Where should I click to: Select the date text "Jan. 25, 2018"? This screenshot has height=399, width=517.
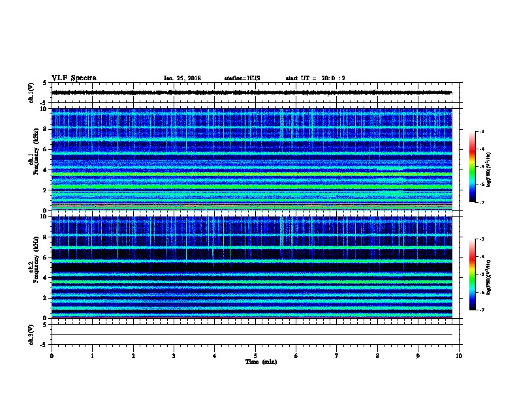[182, 78]
